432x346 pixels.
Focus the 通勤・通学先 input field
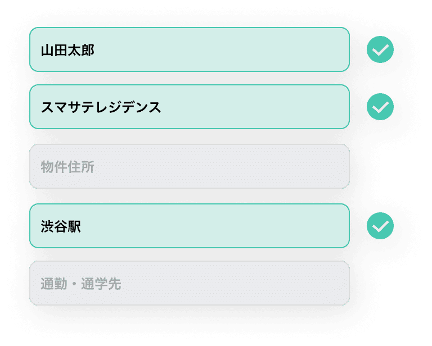(x=190, y=283)
